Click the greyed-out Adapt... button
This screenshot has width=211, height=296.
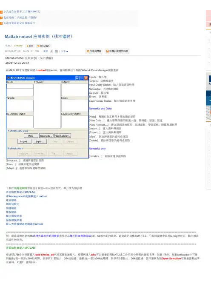[x=70, y=153]
